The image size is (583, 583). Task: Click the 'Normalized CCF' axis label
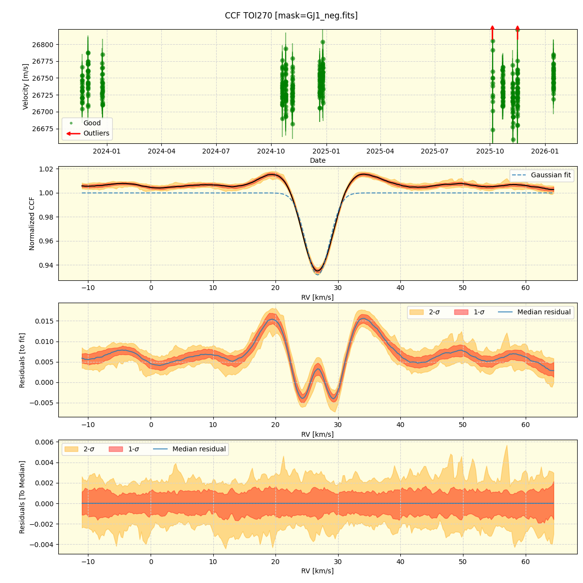tap(32, 223)
